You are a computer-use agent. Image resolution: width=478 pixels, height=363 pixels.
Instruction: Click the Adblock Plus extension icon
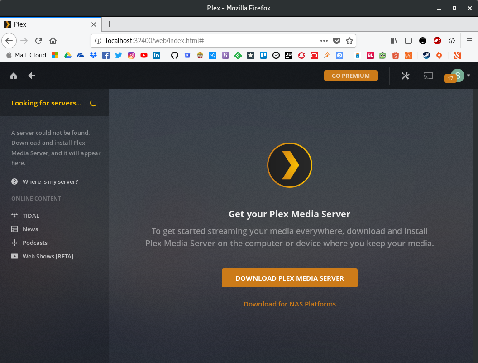point(437,41)
